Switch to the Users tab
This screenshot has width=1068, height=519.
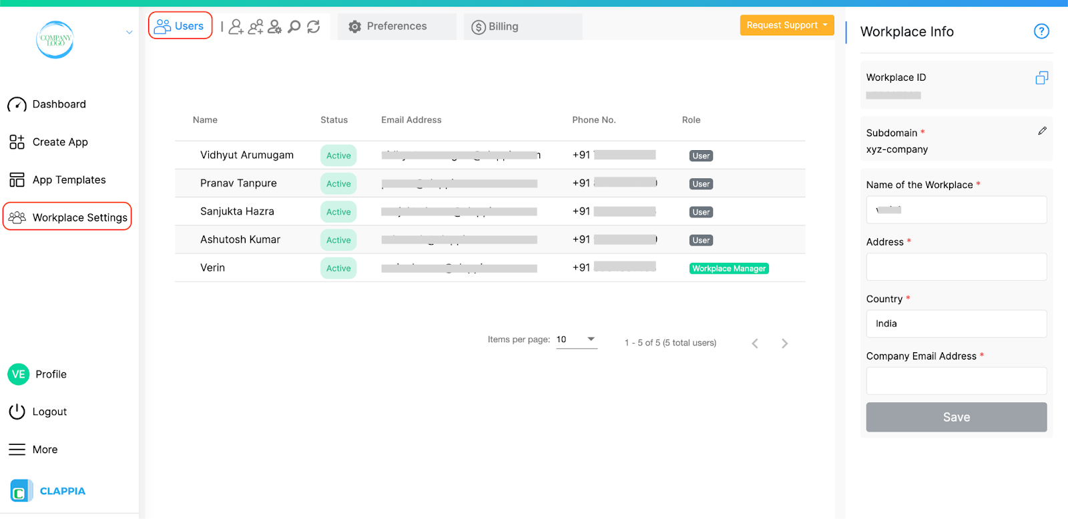click(180, 26)
